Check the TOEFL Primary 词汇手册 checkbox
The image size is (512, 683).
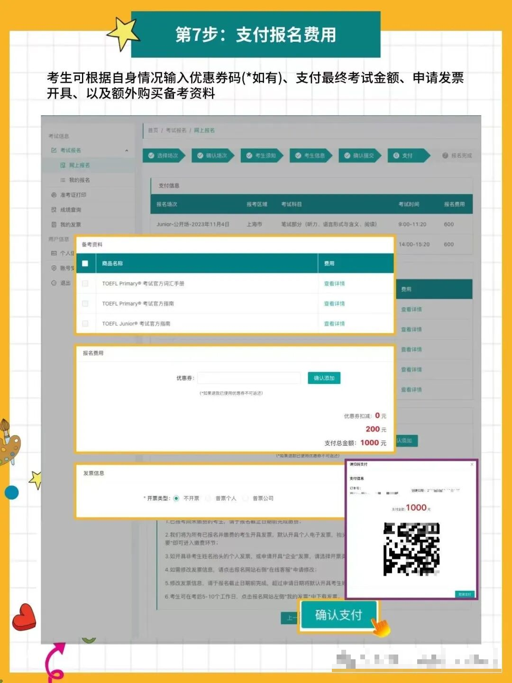point(85,283)
